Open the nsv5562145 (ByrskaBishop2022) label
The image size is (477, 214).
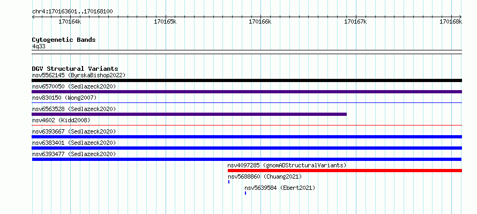tap(79, 75)
